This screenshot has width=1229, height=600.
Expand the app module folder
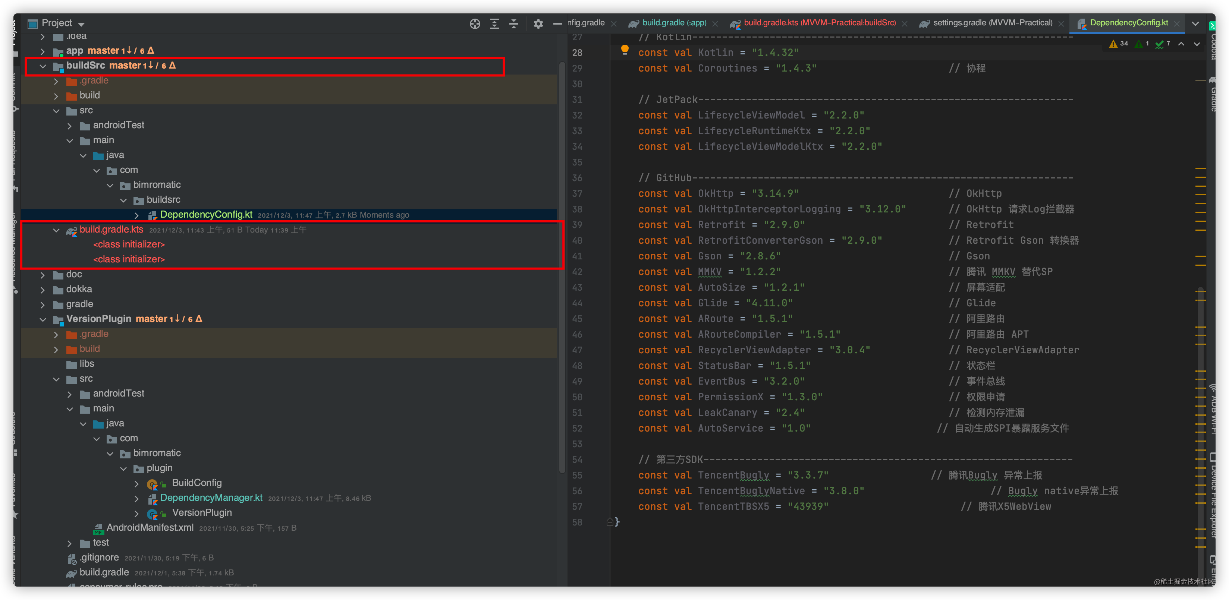(43, 51)
